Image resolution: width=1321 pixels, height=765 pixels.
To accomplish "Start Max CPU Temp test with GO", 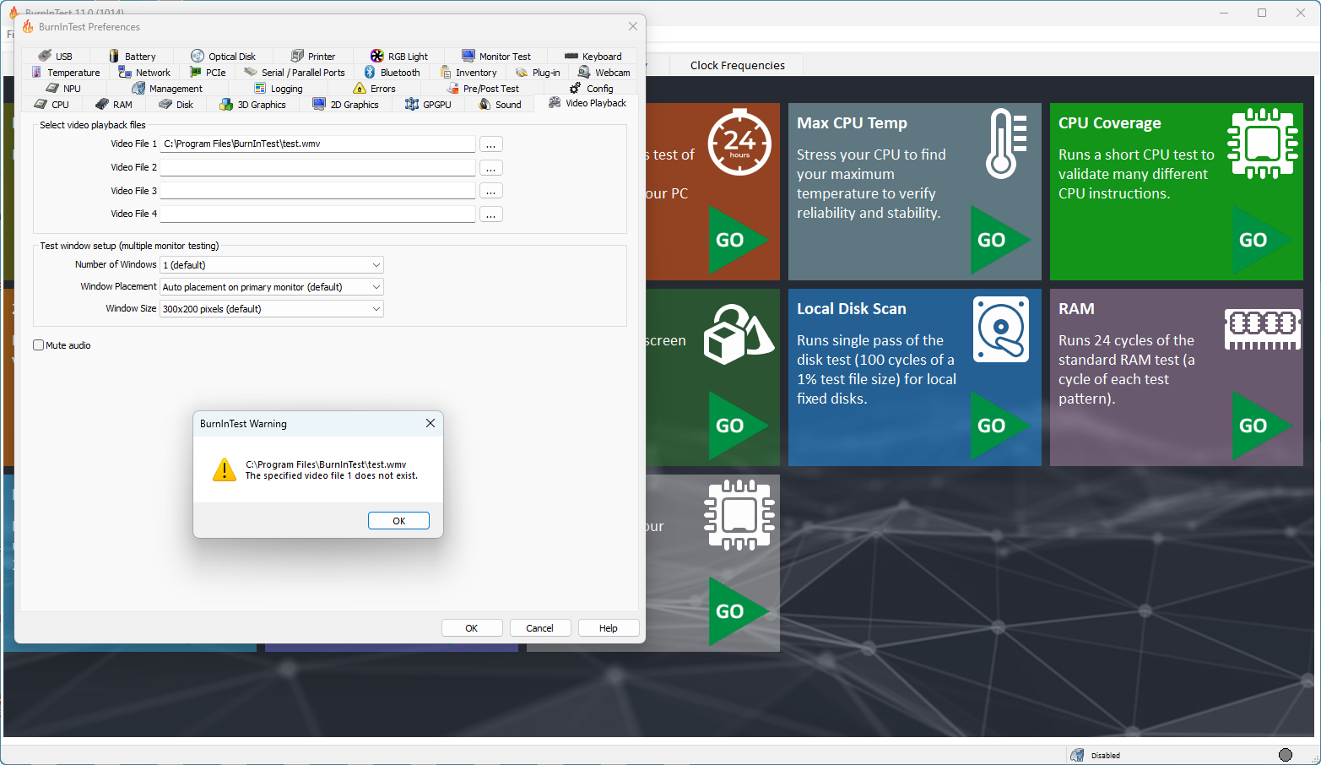I will (x=1000, y=240).
